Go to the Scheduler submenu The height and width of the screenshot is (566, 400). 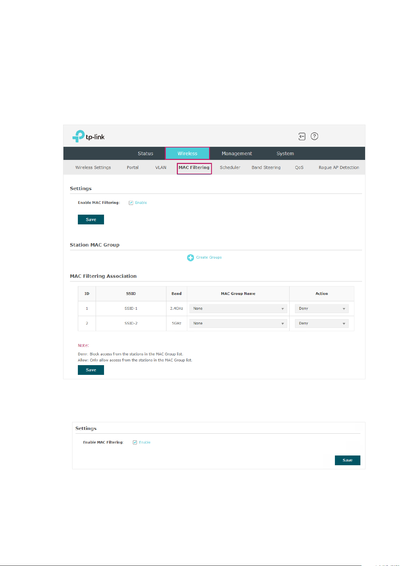point(230,168)
